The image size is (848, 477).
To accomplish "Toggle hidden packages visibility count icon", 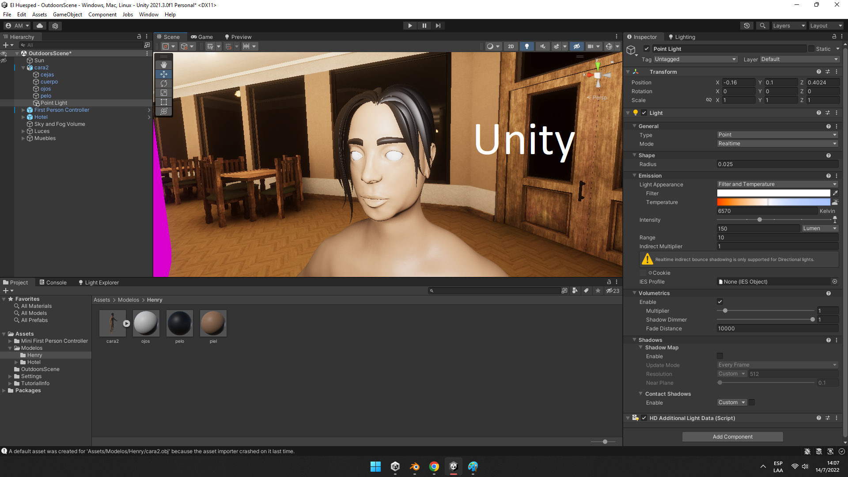I will (613, 291).
